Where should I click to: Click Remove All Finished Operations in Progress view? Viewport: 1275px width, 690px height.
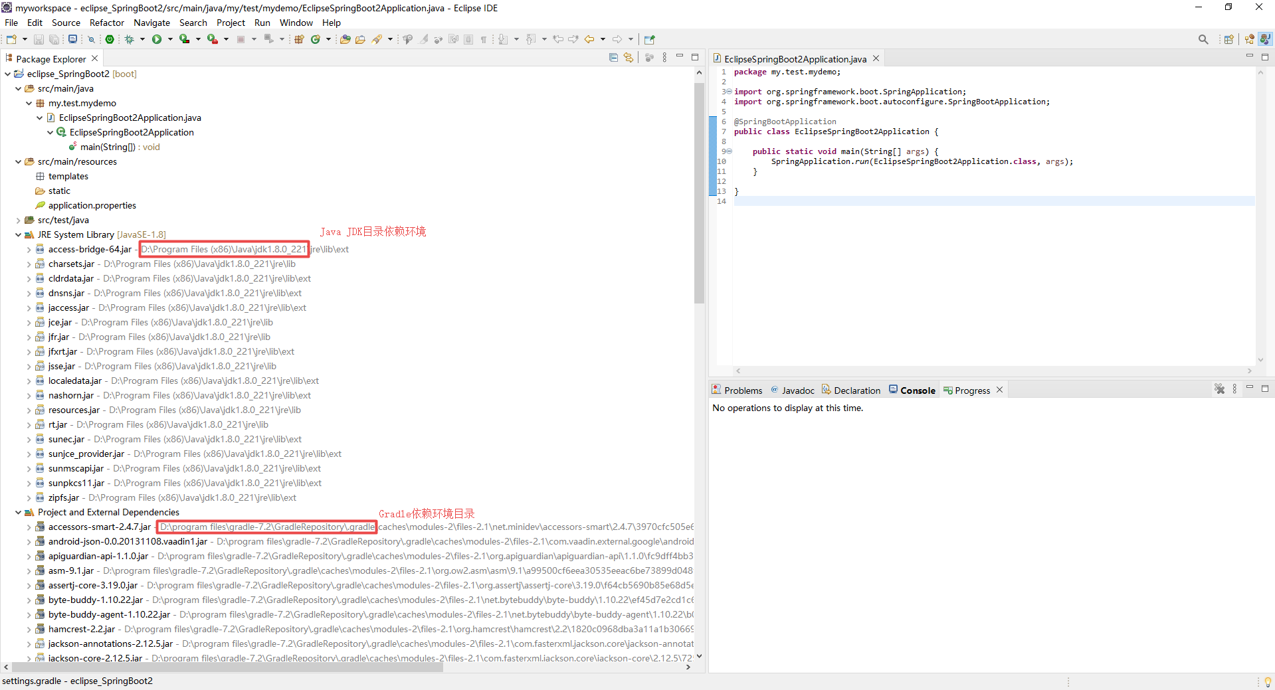(1219, 389)
